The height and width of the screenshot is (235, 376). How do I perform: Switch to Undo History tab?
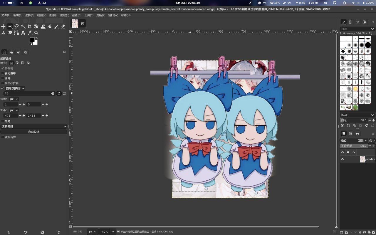[x=18, y=52]
